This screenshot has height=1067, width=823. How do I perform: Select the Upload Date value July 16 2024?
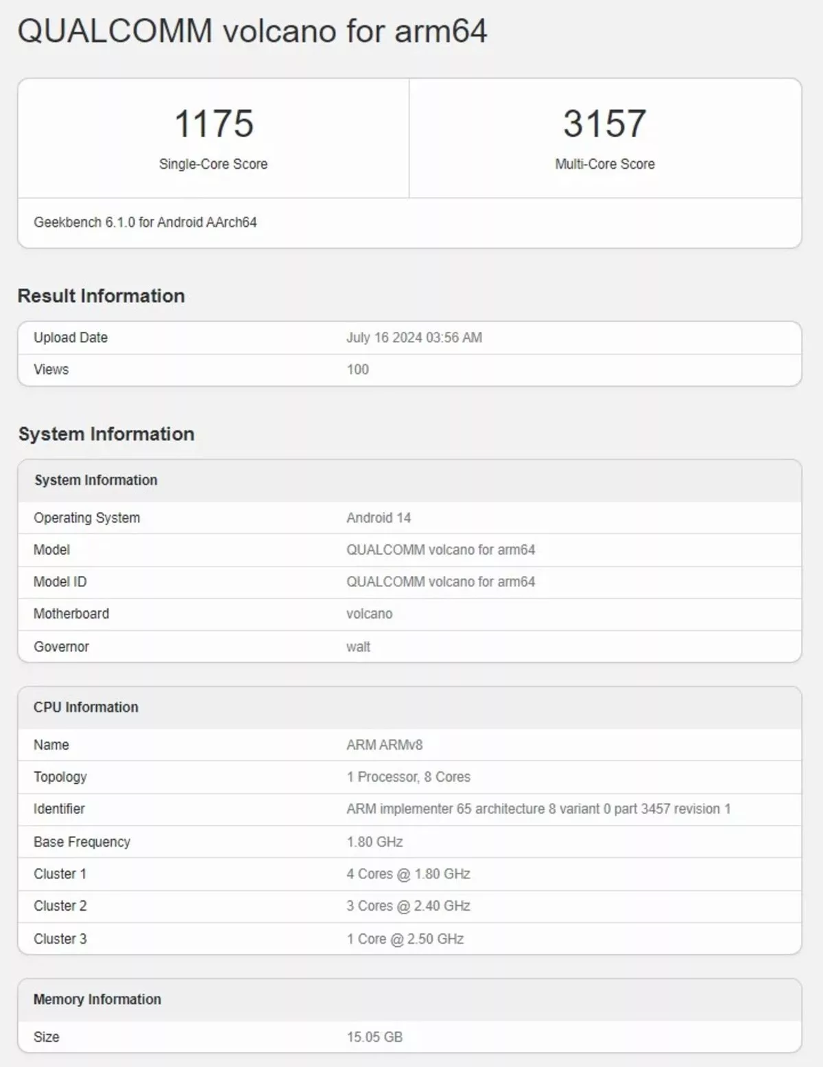[414, 337]
